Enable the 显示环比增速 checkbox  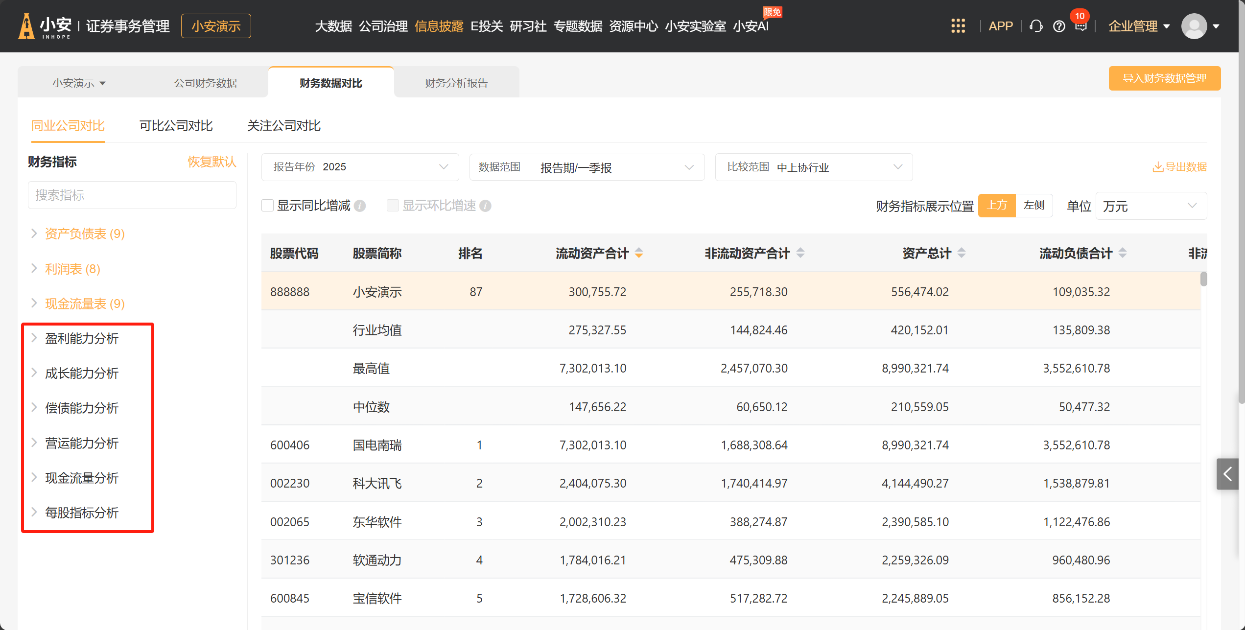pyautogui.click(x=392, y=206)
